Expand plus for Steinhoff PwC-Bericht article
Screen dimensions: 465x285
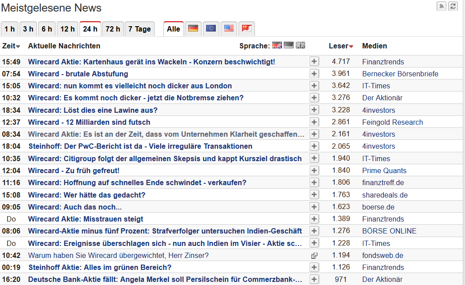(314, 146)
